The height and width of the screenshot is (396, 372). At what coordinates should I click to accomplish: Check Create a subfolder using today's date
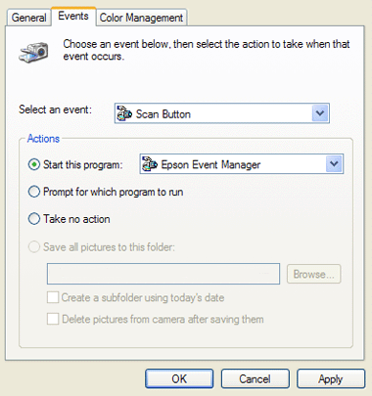(x=53, y=297)
